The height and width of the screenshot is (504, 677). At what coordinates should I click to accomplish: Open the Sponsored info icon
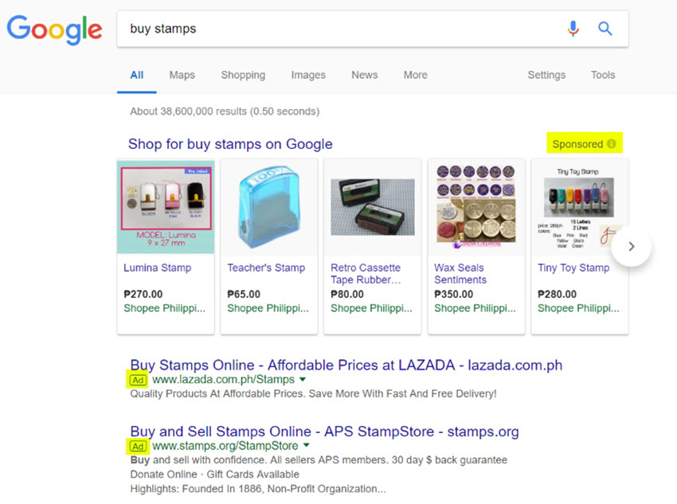point(612,143)
